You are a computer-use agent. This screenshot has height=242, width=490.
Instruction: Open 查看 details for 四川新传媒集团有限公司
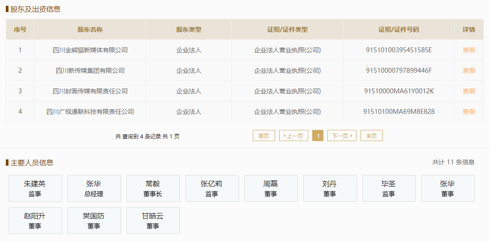point(469,71)
